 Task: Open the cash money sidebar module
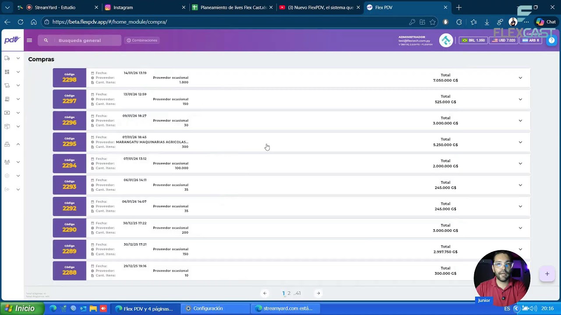click(7, 113)
